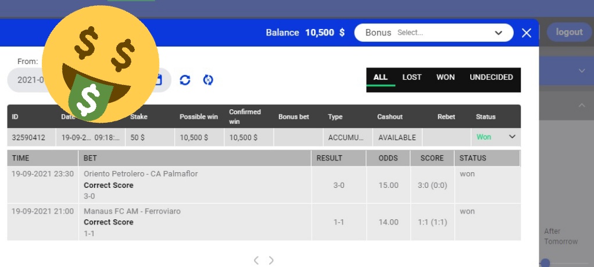This screenshot has height=267, width=594.
Task: Click the Status column header
Action: pyautogui.click(x=486, y=117)
